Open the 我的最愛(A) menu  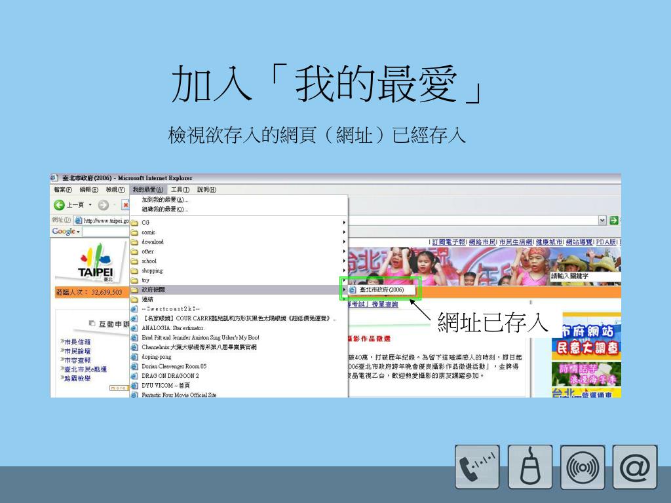(147, 189)
